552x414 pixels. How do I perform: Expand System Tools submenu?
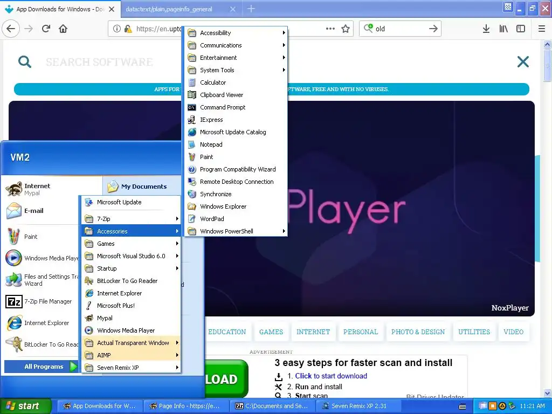point(236,70)
